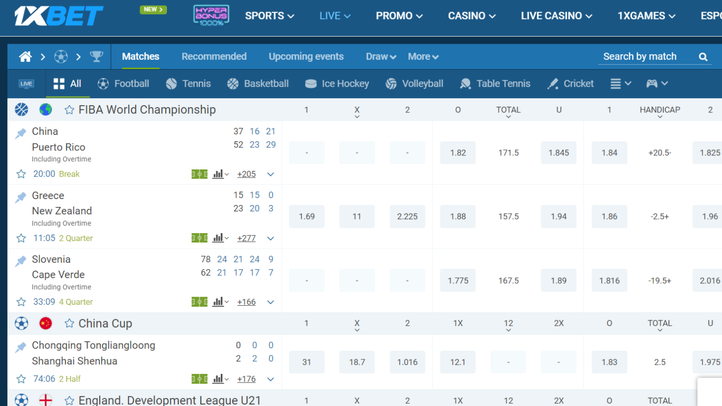Open field view for Greece vs New Zealand
Image resolution: width=722 pixels, height=406 pixels.
[x=200, y=238]
